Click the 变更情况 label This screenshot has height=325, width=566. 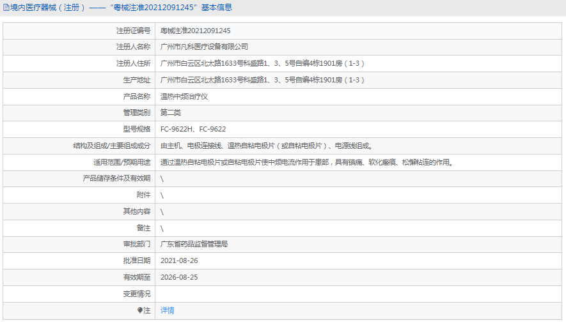[136, 294]
